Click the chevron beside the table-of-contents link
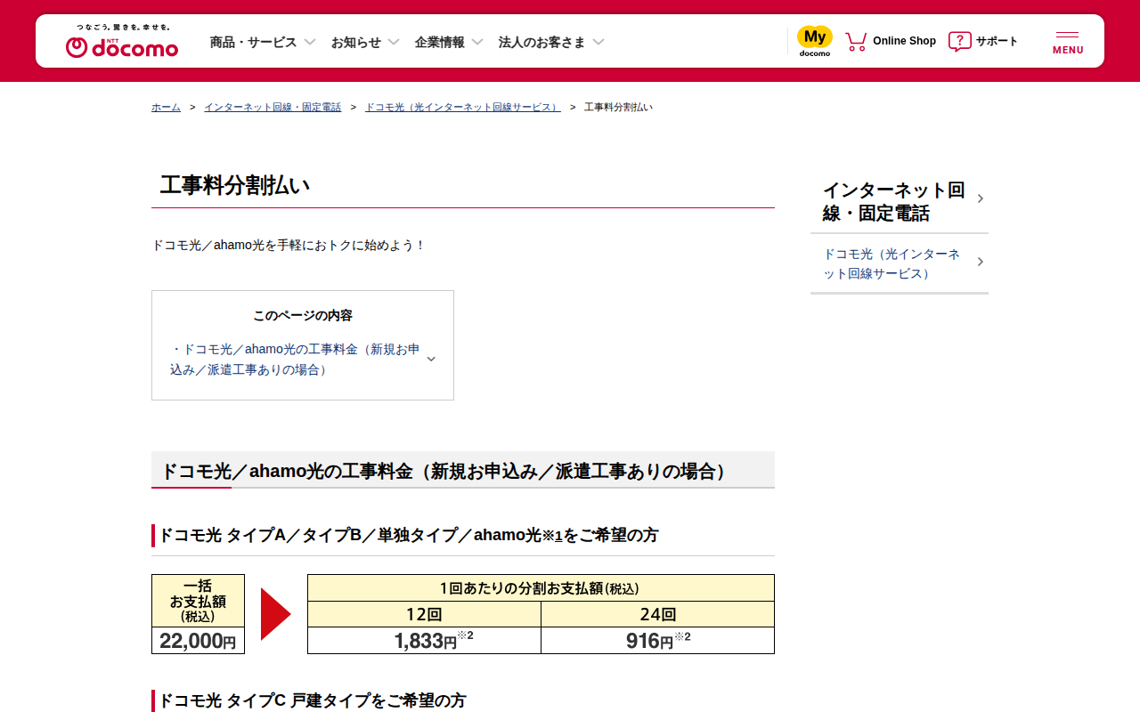Screen dimensions: 1140x712 pyautogui.click(x=431, y=360)
